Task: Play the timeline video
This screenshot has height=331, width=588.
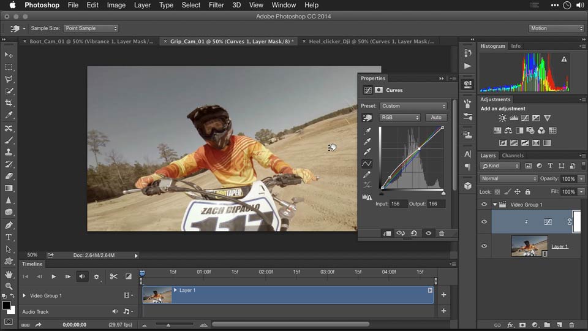Action: pos(54,276)
